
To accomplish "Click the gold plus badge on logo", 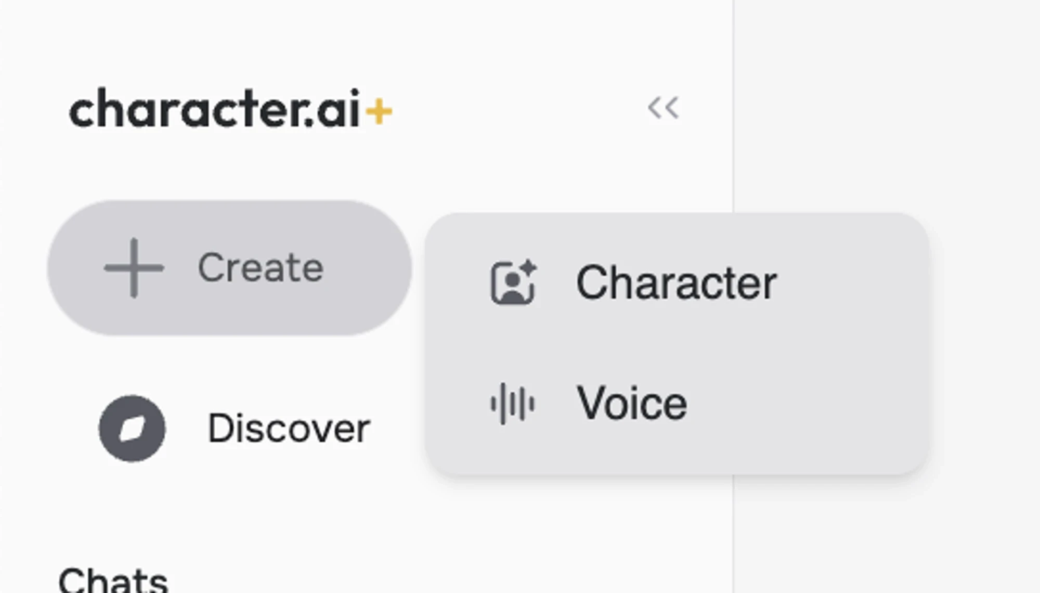I will pyautogui.click(x=379, y=111).
